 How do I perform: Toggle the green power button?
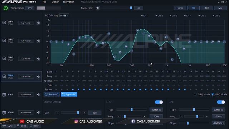[x=6, y=8]
